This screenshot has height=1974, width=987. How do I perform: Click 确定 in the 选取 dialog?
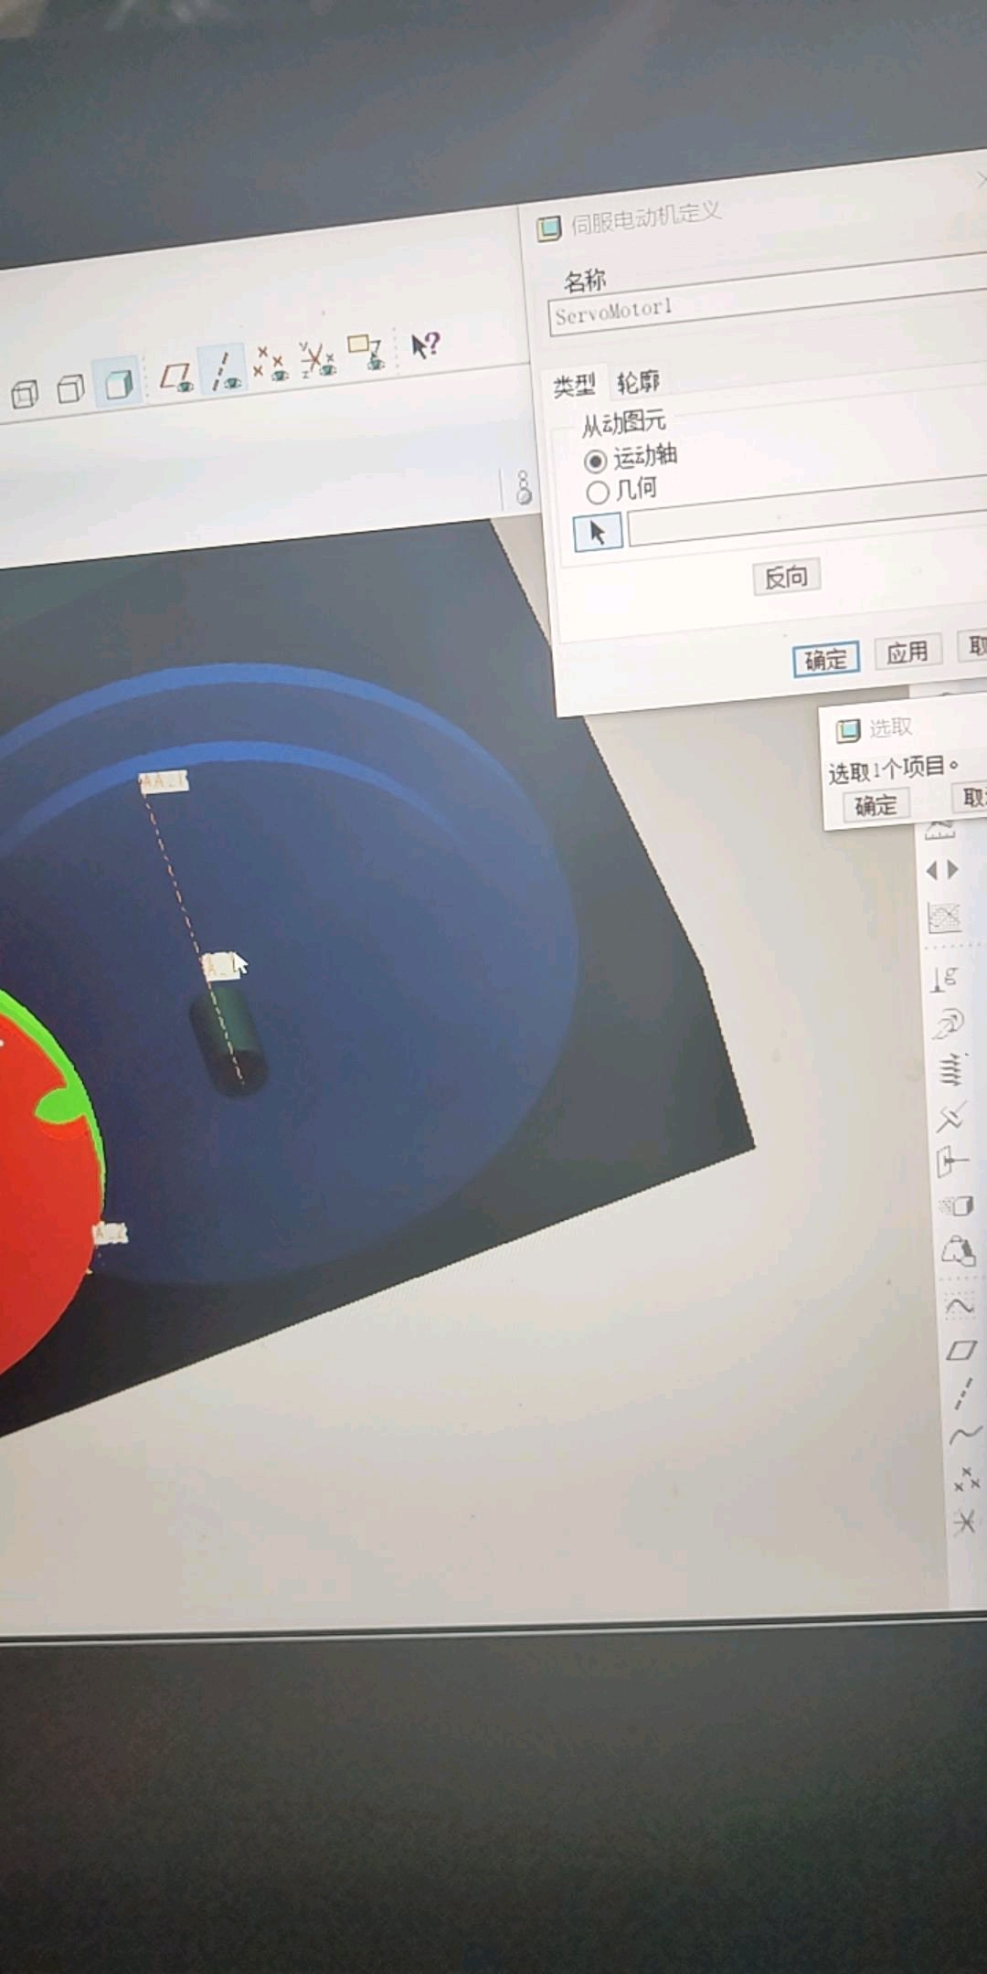(876, 805)
